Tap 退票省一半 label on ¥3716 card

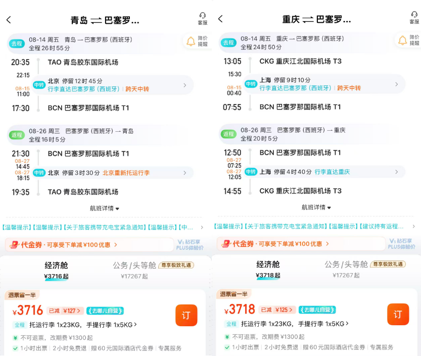pos(22,295)
